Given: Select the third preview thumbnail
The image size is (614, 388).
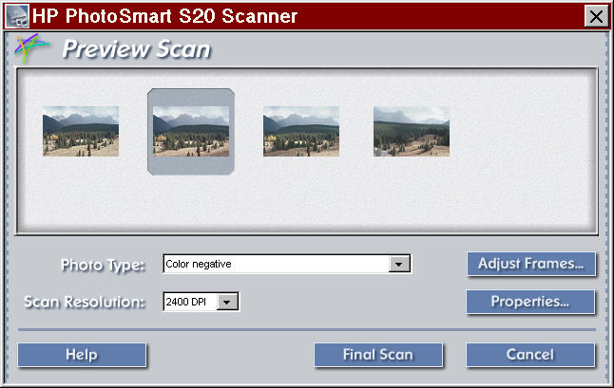Looking at the screenshot, I should (x=301, y=131).
